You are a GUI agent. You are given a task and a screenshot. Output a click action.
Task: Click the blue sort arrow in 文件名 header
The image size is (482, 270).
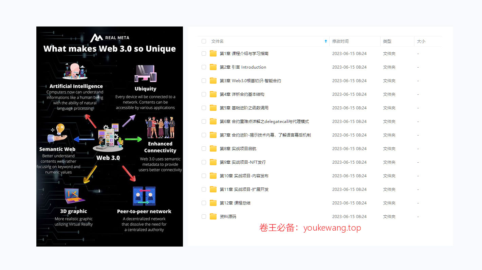pyautogui.click(x=326, y=41)
